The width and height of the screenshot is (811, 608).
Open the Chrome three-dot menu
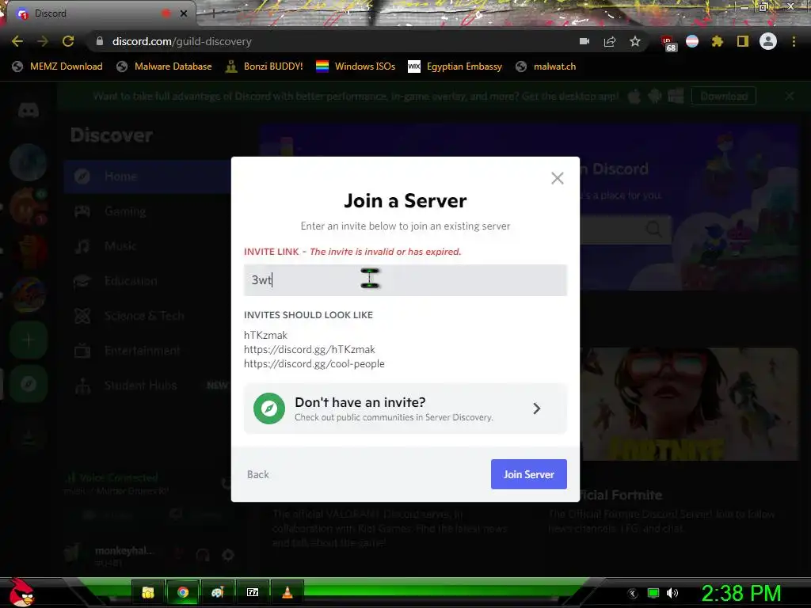[794, 41]
